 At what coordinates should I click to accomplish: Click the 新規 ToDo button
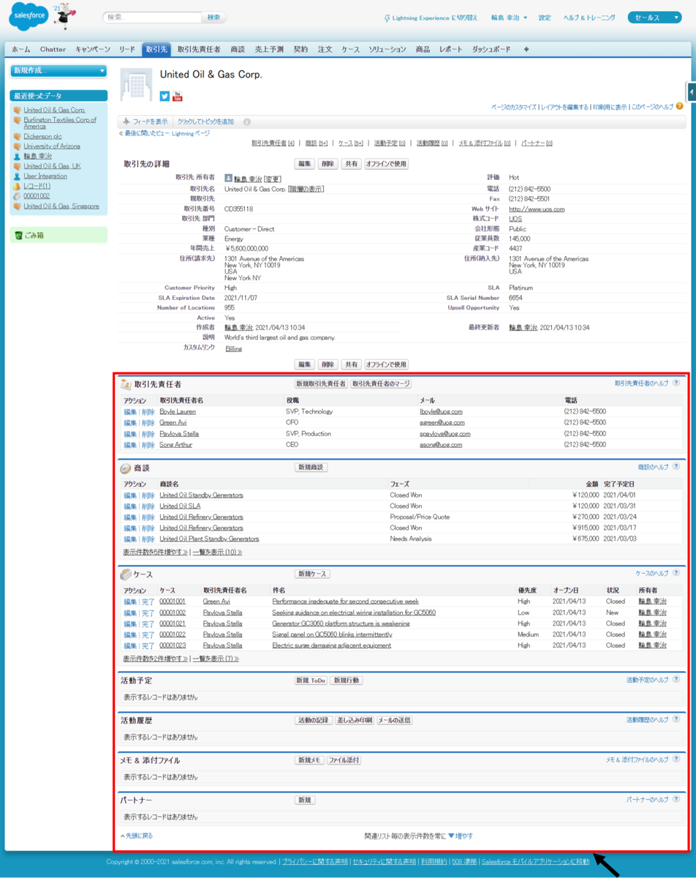click(x=311, y=680)
